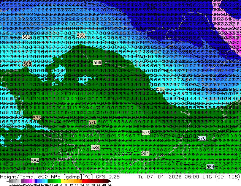Select the orange swatch in the legend
The height and width of the screenshot is (186, 241).
click(x=78, y=181)
